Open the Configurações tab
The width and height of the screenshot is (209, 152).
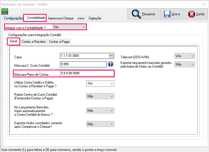pos(13,18)
